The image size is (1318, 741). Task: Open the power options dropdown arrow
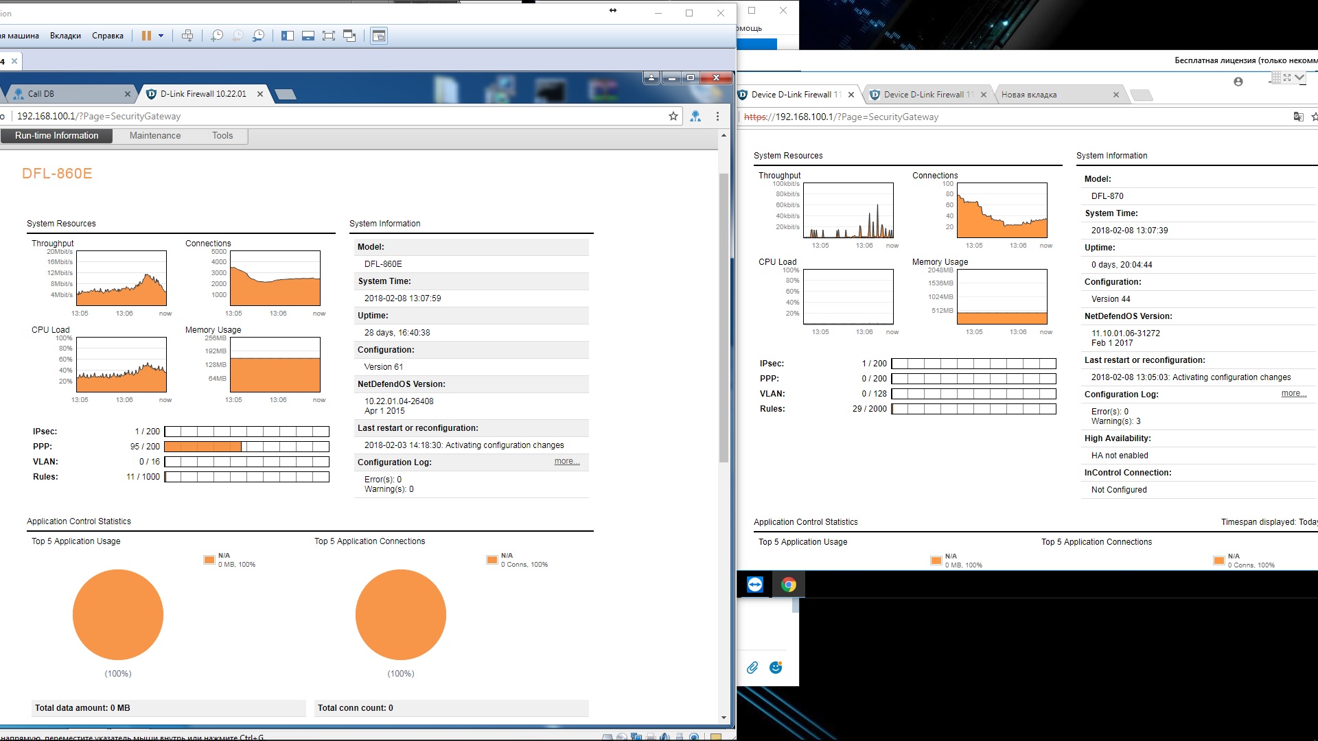161,36
